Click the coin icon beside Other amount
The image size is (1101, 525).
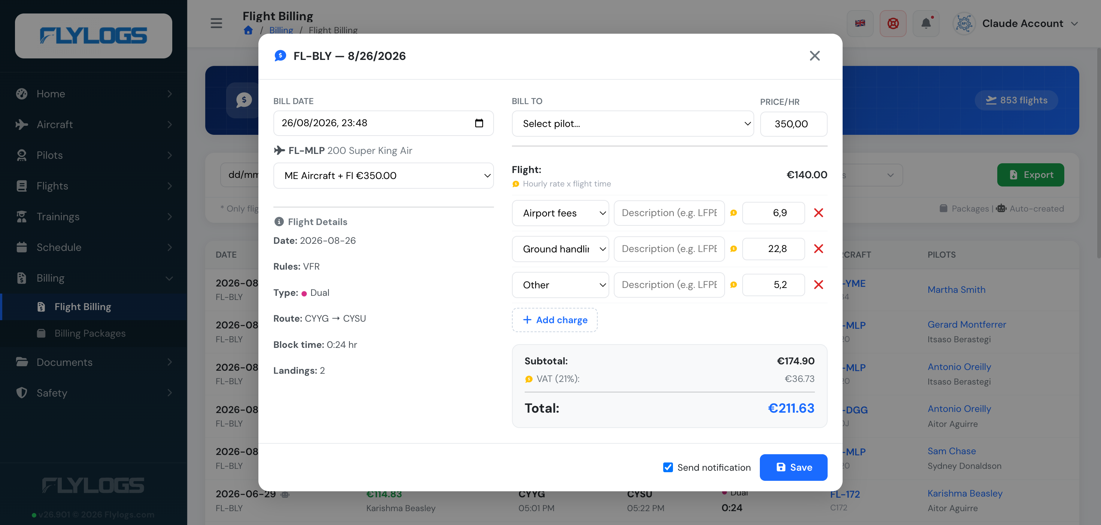coord(733,285)
